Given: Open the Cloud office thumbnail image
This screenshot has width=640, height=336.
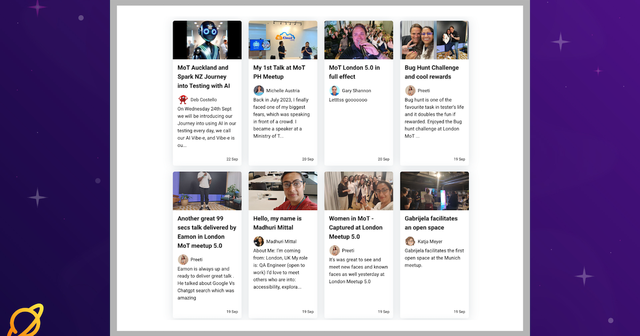Looking at the screenshot, I should pyautogui.click(x=283, y=40).
